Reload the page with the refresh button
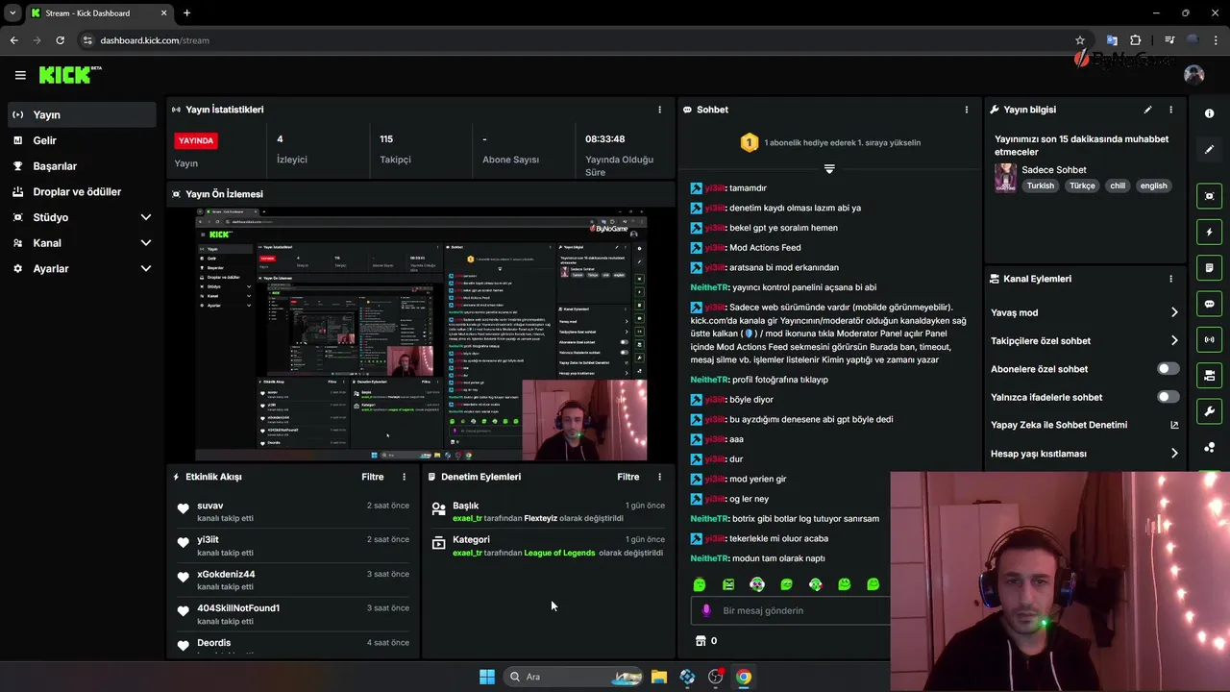The width and height of the screenshot is (1230, 692). click(60, 40)
